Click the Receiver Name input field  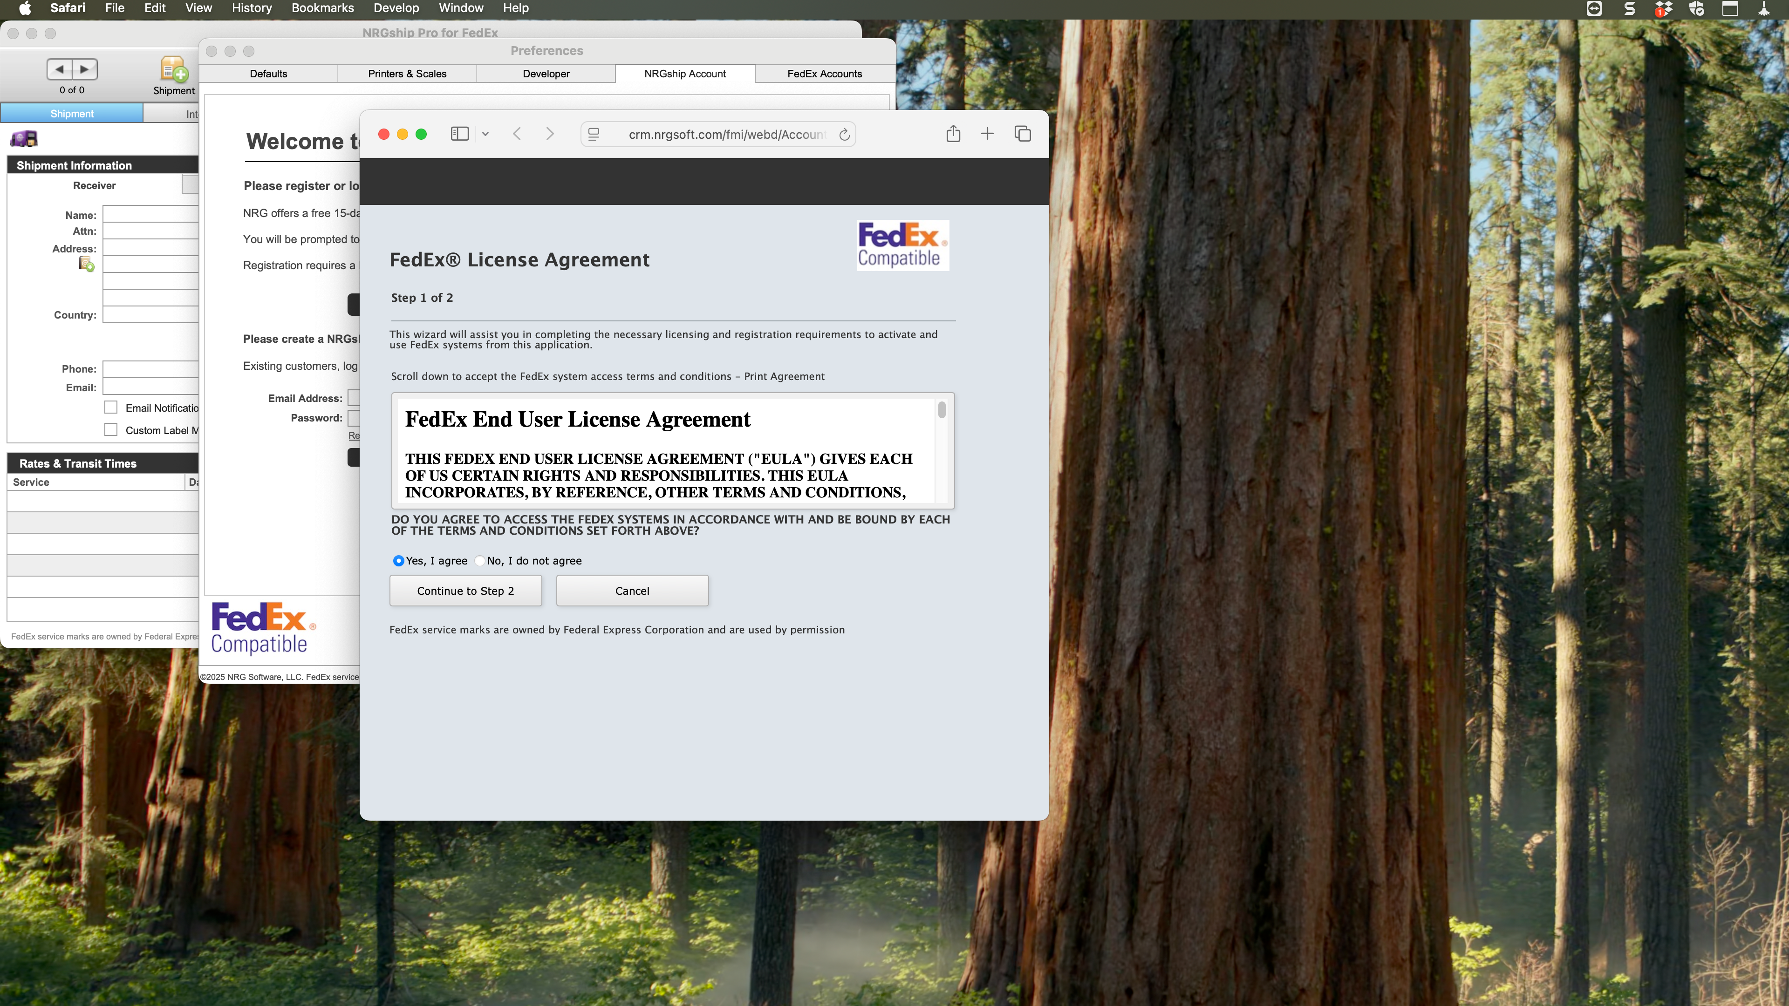[x=150, y=214]
